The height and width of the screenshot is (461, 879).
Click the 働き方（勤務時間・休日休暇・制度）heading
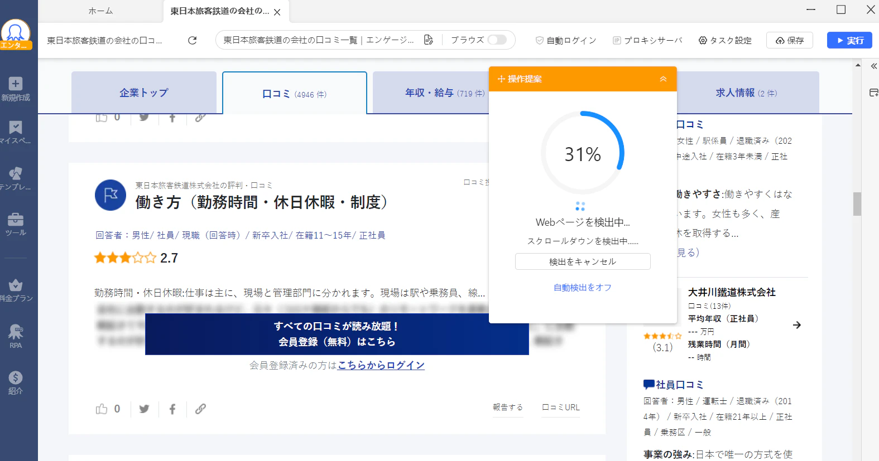(262, 202)
